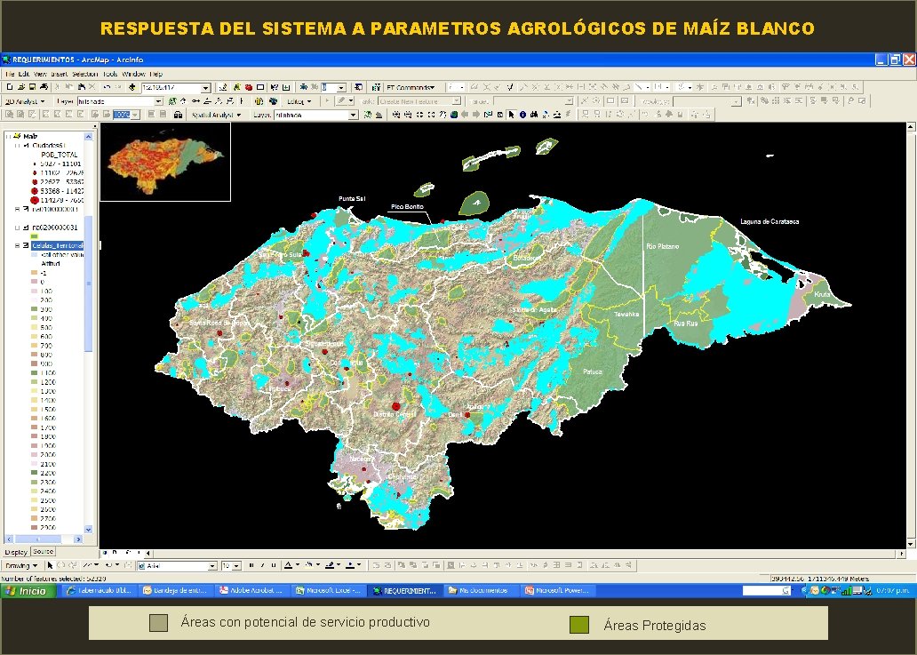Activate the Identify tool icon
Image resolution: width=917 pixels, height=655 pixels.
(522, 115)
